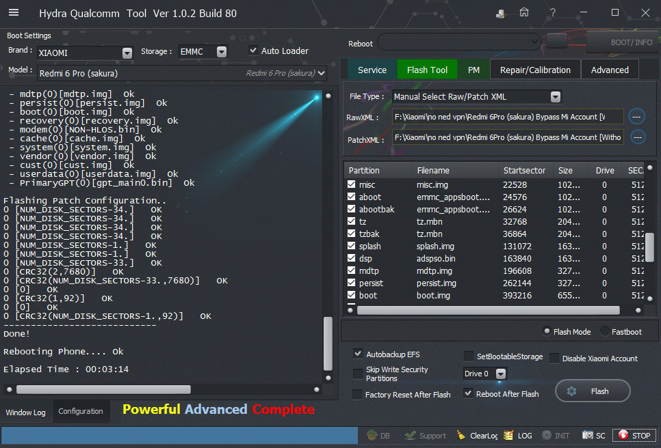Screen dimensions: 661x448
Task: Uncheck the tz partition checkbox
Action: point(351,221)
